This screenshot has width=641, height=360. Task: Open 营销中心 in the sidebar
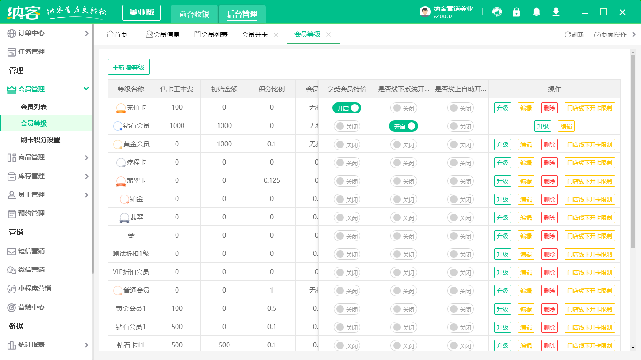31,307
